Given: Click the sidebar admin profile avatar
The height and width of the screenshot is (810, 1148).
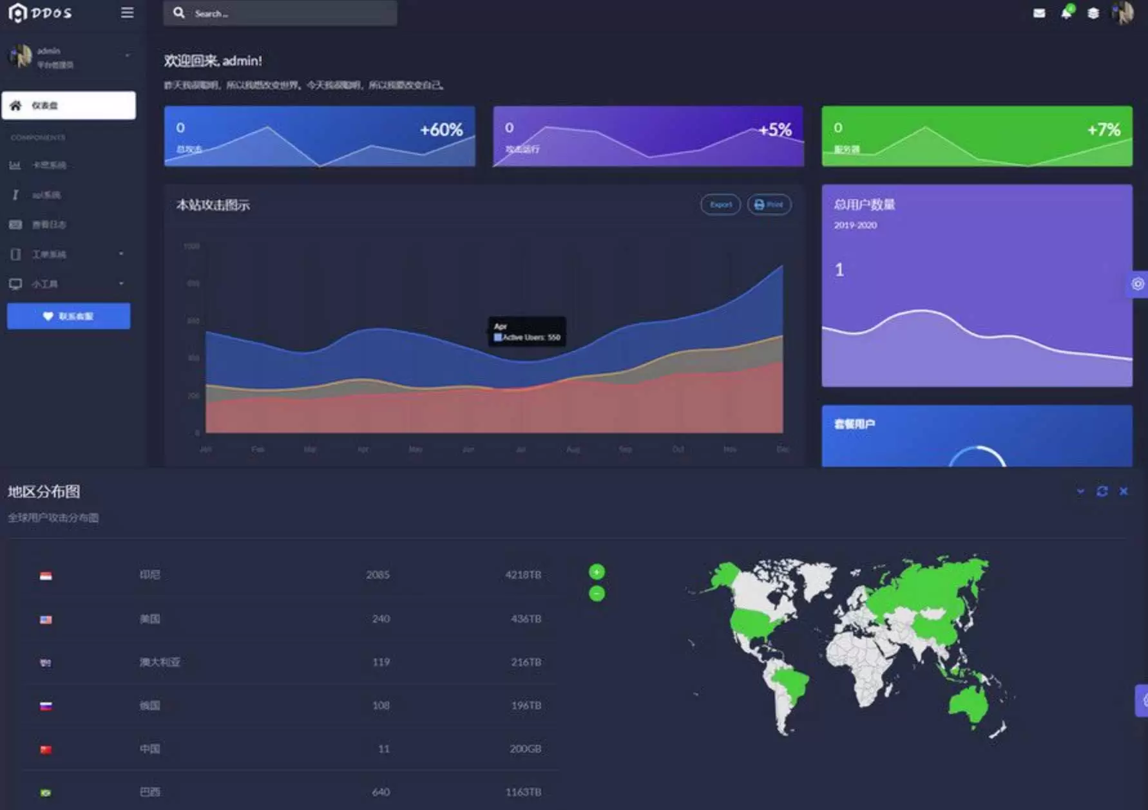Looking at the screenshot, I should (19, 57).
